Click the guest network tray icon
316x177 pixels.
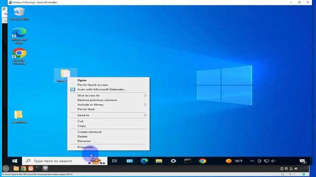pos(267,161)
